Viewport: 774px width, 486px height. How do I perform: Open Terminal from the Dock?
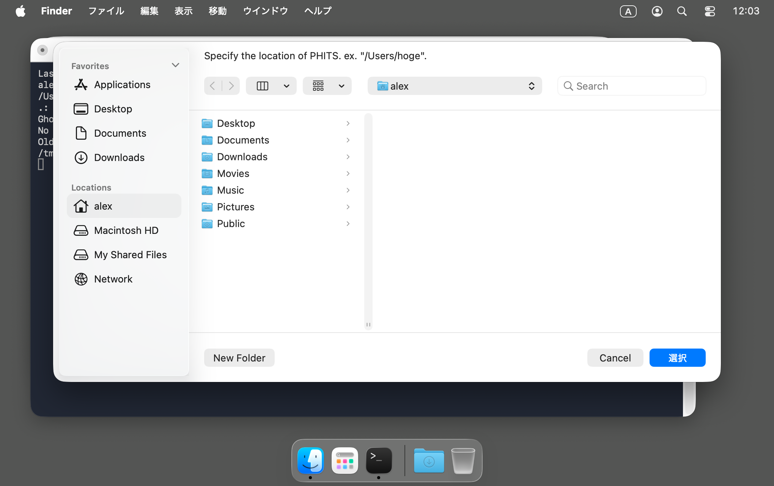(x=378, y=461)
